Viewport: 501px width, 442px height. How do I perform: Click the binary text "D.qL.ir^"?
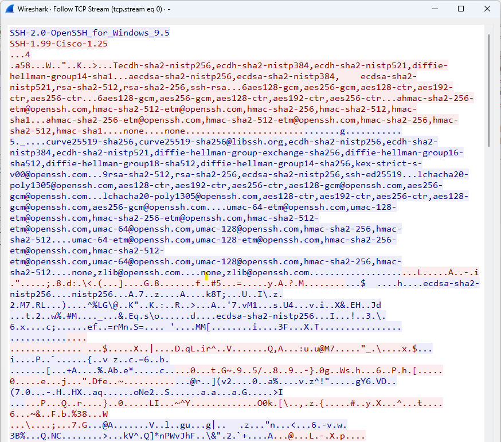click(x=195, y=349)
